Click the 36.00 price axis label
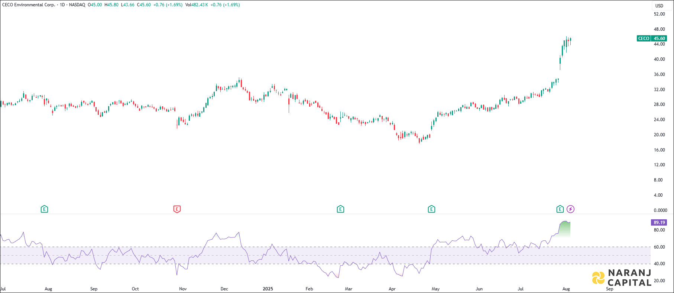Image resolution: width=674 pixels, height=293 pixels. pos(660,74)
